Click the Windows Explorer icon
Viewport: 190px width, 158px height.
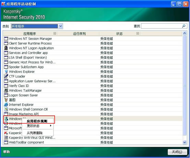[6, 71]
